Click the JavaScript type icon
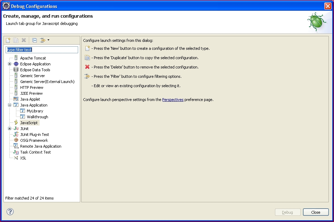The image size is (334, 222). pos(16,122)
